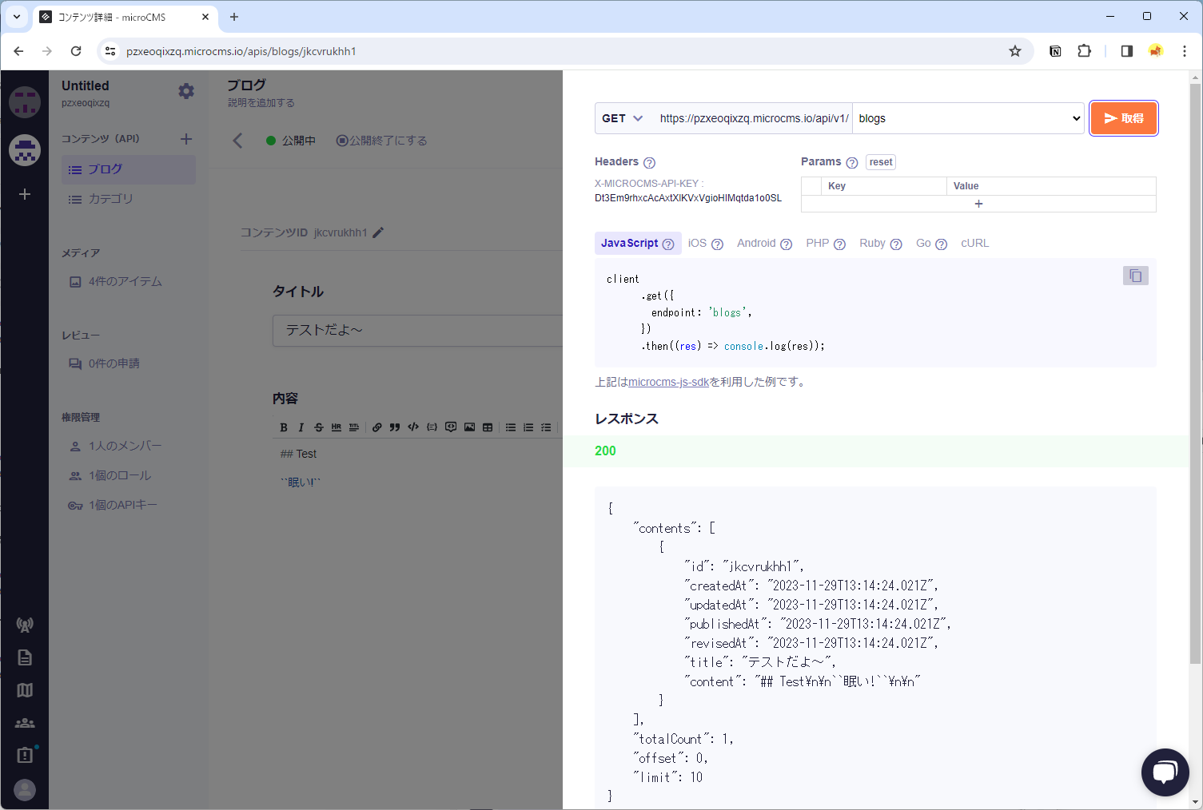Open Chrome's three-dot menu
Image resolution: width=1203 pixels, height=810 pixels.
[1185, 51]
